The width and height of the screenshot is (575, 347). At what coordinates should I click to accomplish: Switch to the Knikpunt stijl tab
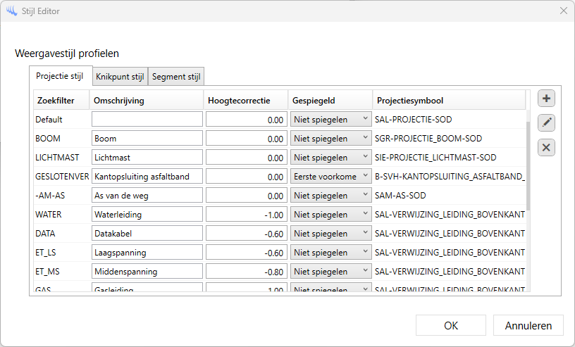(119, 77)
